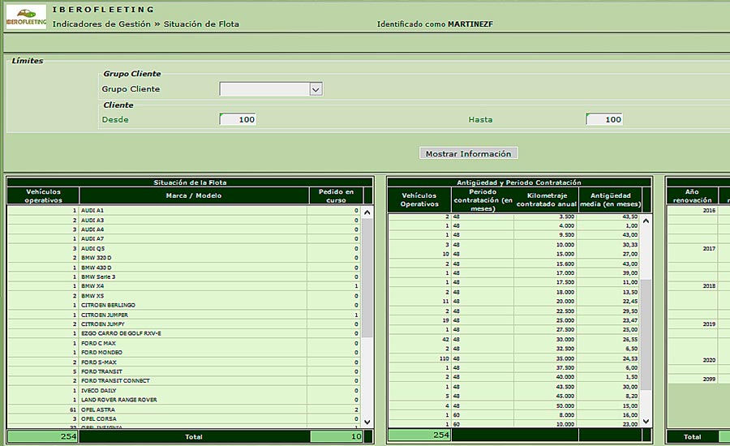This screenshot has height=446, width=730.
Task: Click Antigüedad media (en meses) header
Action: click(610, 199)
